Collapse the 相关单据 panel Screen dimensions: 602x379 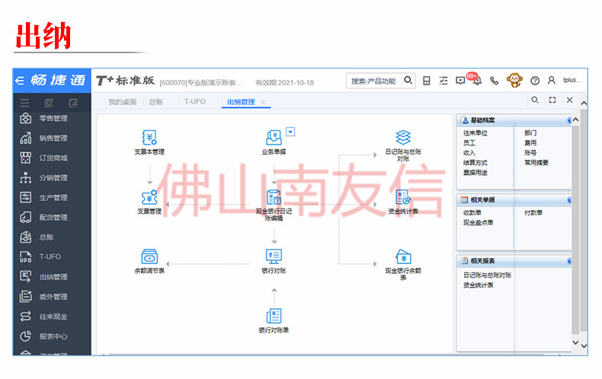point(569,200)
